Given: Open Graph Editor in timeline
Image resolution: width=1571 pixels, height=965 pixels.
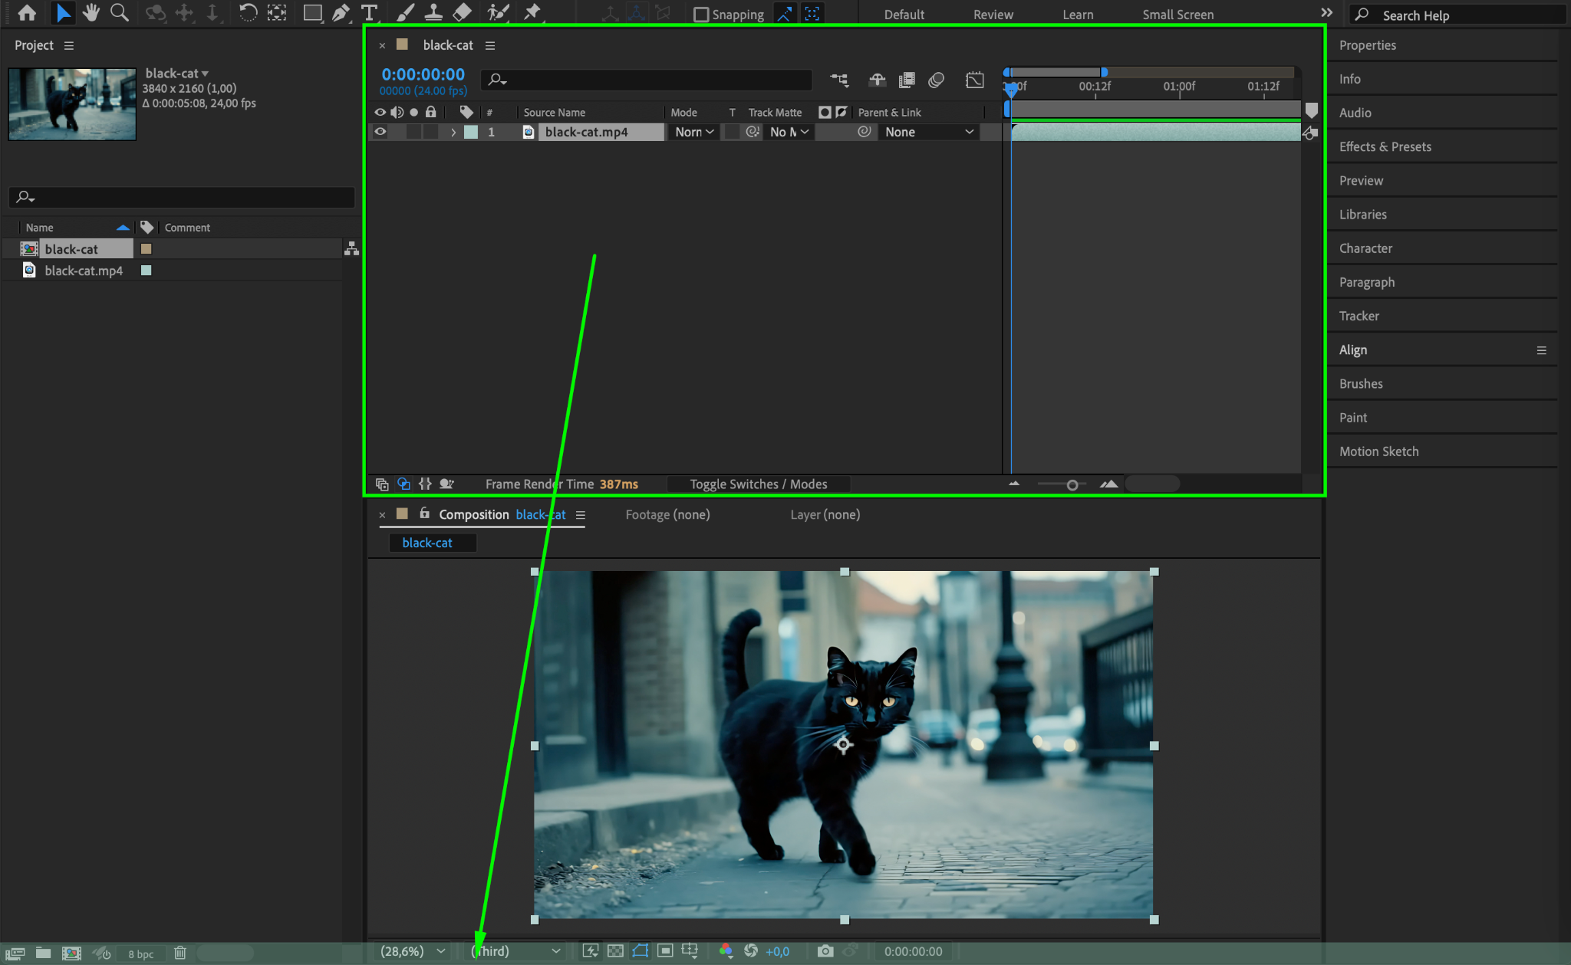Looking at the screenshot, I should (974, 80).
